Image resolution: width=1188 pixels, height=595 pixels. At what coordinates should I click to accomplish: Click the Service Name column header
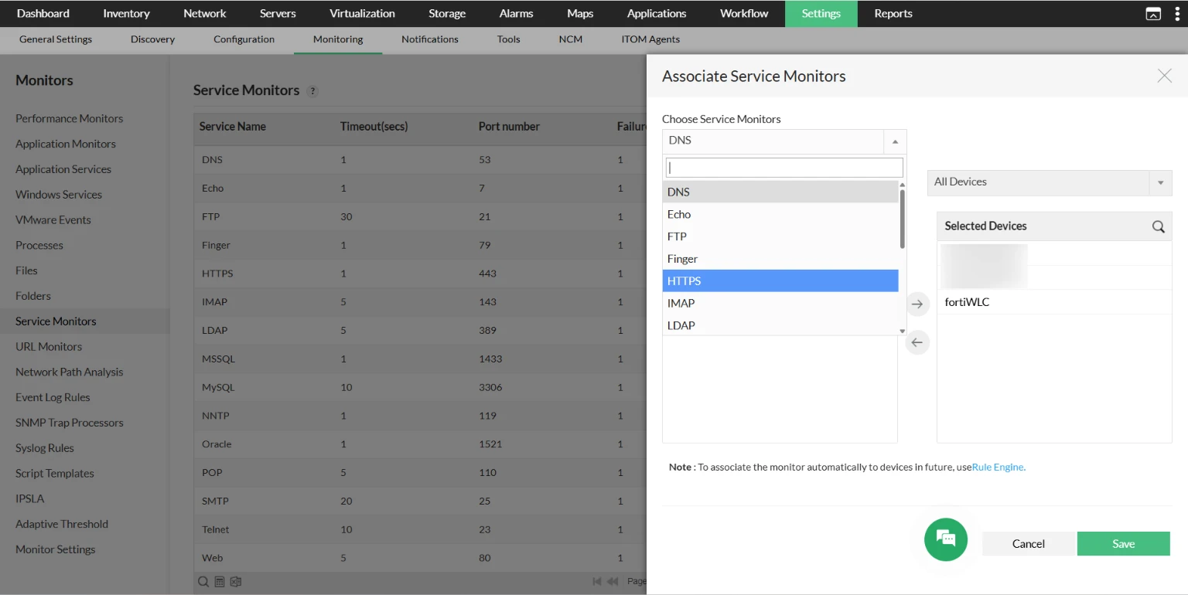point(233,127)
